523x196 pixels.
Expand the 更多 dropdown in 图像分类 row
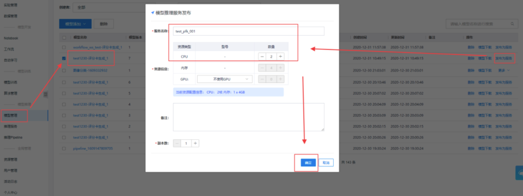(x=504, y=70)
